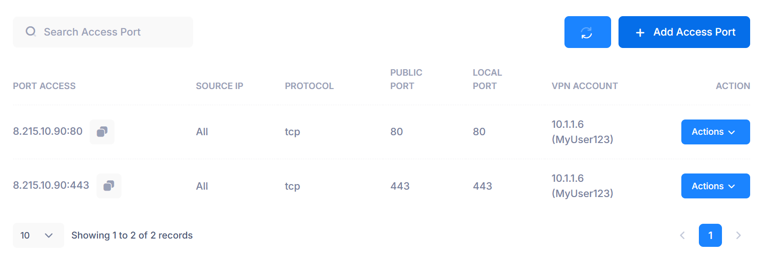Select page 1 in pagination

(x=710, y=235)
